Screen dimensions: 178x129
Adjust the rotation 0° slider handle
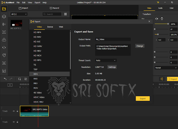155,29
